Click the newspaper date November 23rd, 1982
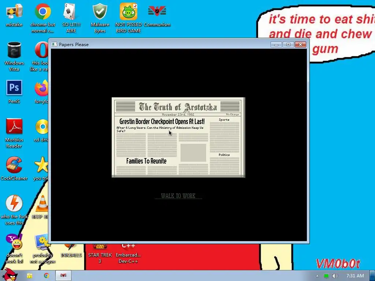Image resolution: width=375 pixels, height=281 pixels. [178, 115]
